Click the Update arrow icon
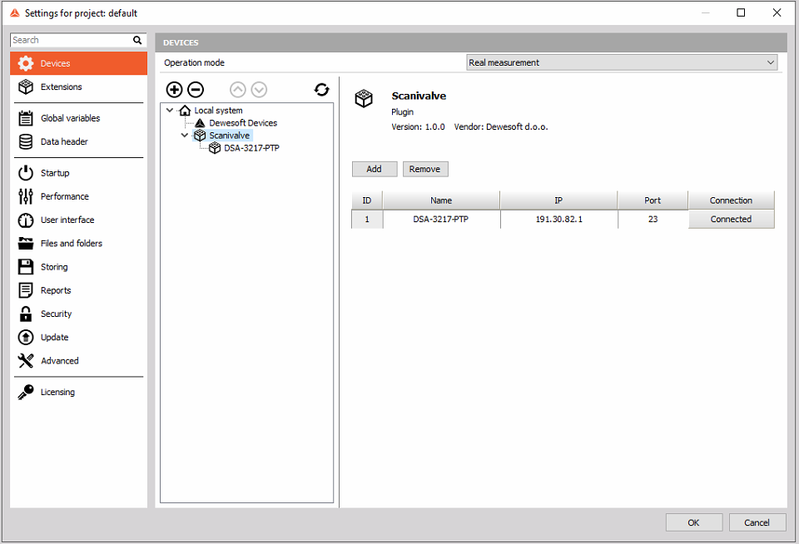Viewport: 799px width, 544px height. click(x=26, y=337)
